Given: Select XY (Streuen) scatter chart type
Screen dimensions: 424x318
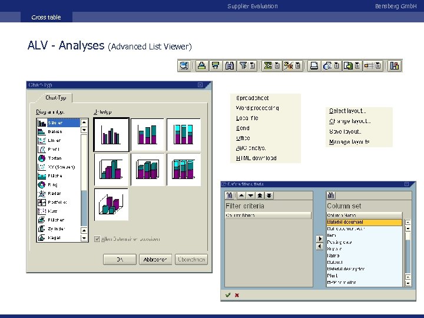Looking at the screenshot, I should (58, 167).
